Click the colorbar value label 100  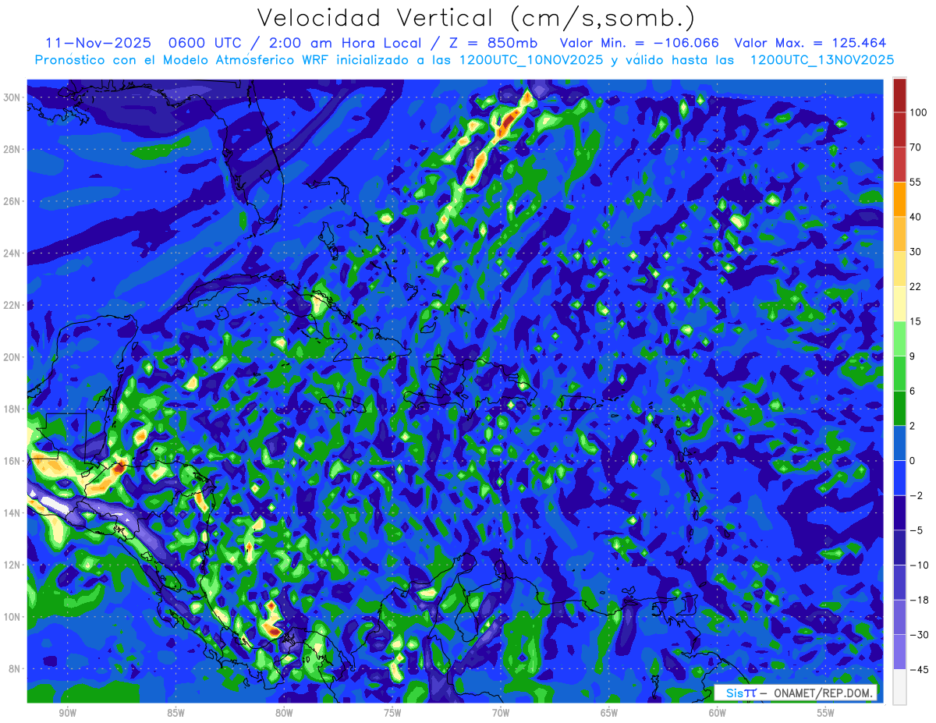tap(918, 112)
